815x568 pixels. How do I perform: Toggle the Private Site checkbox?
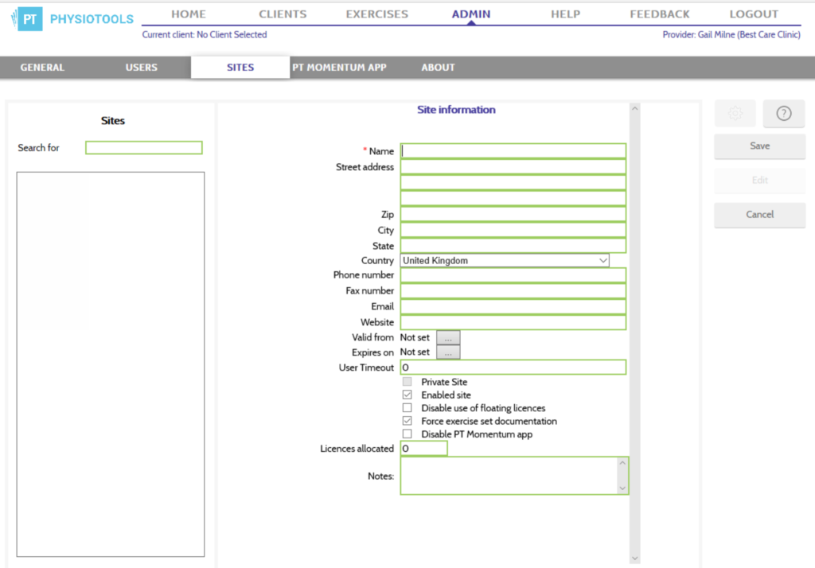tap(407, 382)
